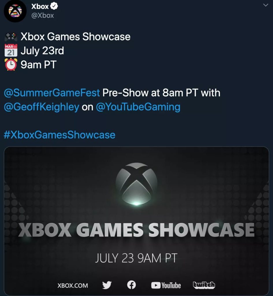The image size is (273, 296).
Task: Open the @Xbox handle
Action: point(43,16)
